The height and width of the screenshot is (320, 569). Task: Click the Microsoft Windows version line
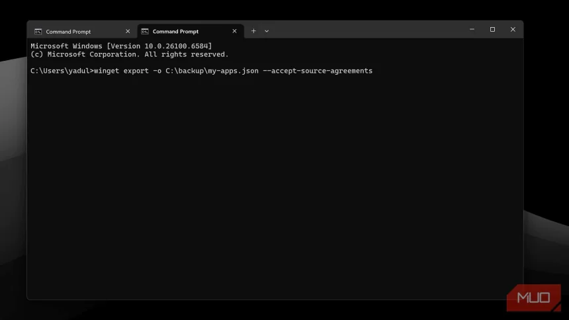[x=121, y=46]
